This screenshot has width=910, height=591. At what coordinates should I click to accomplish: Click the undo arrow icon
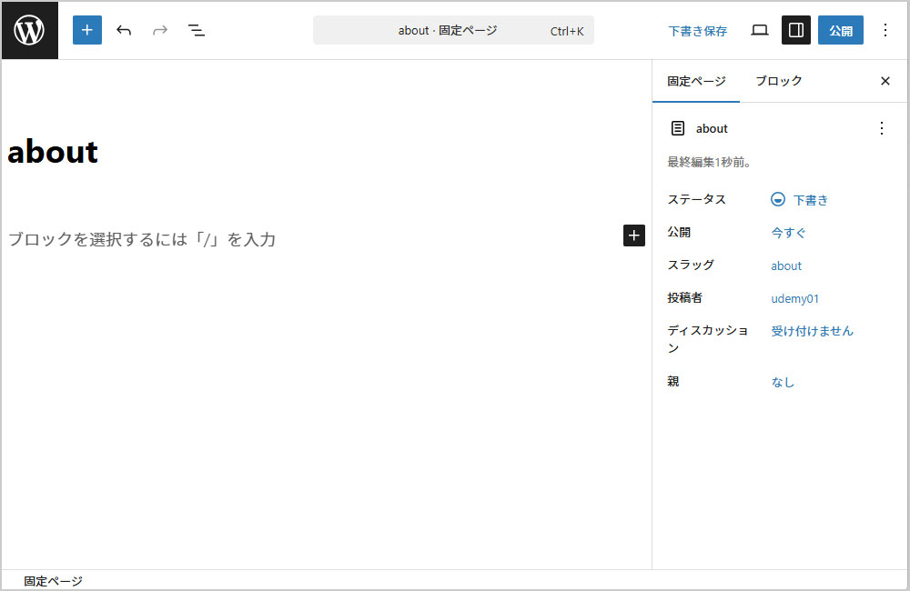(124, 30)
